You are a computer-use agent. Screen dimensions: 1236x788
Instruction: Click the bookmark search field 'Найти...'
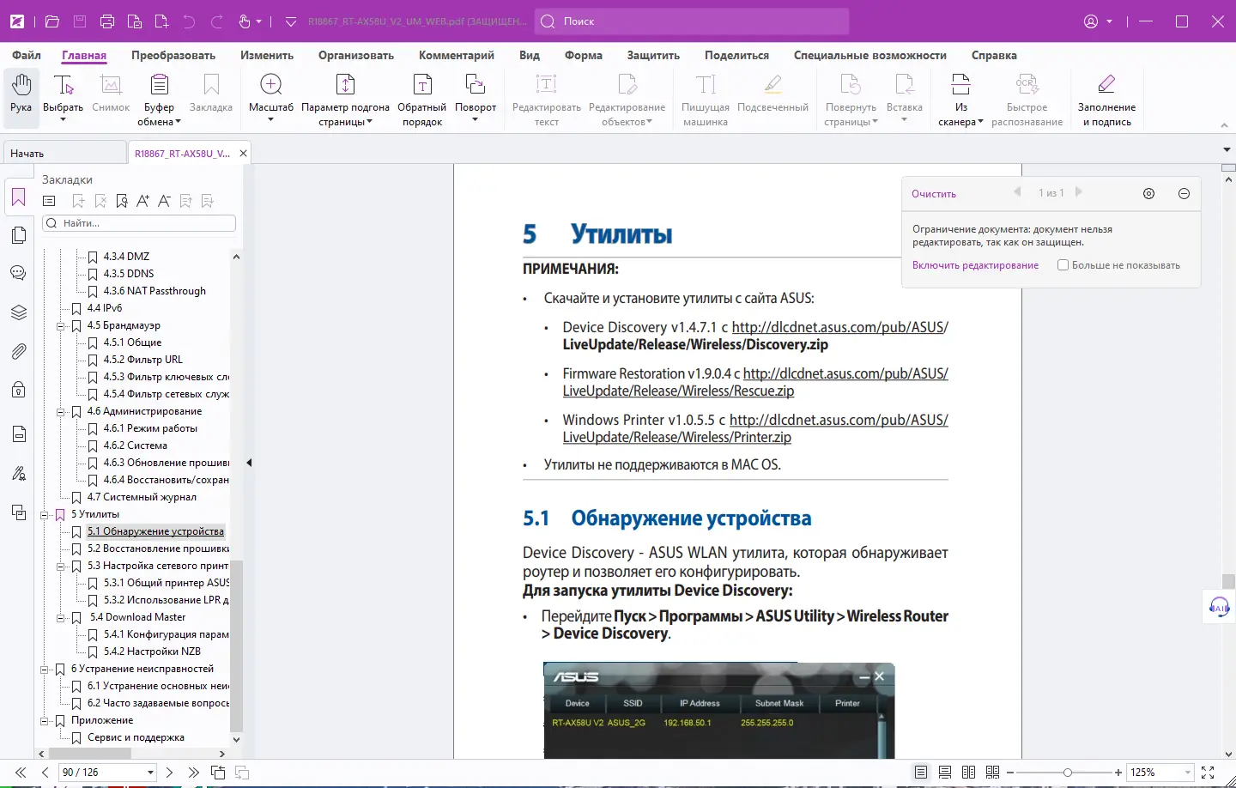point(140,223)
